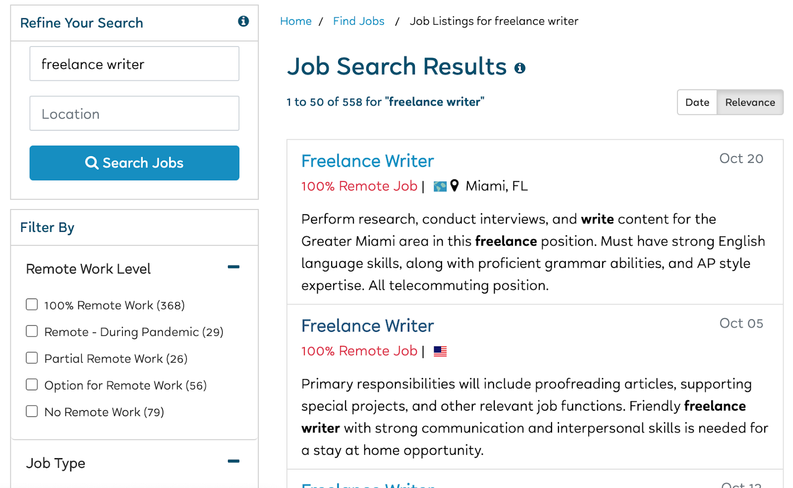Sort results by Relevance
The width and height of the screenshot is (793, 488).
point(749,103)
